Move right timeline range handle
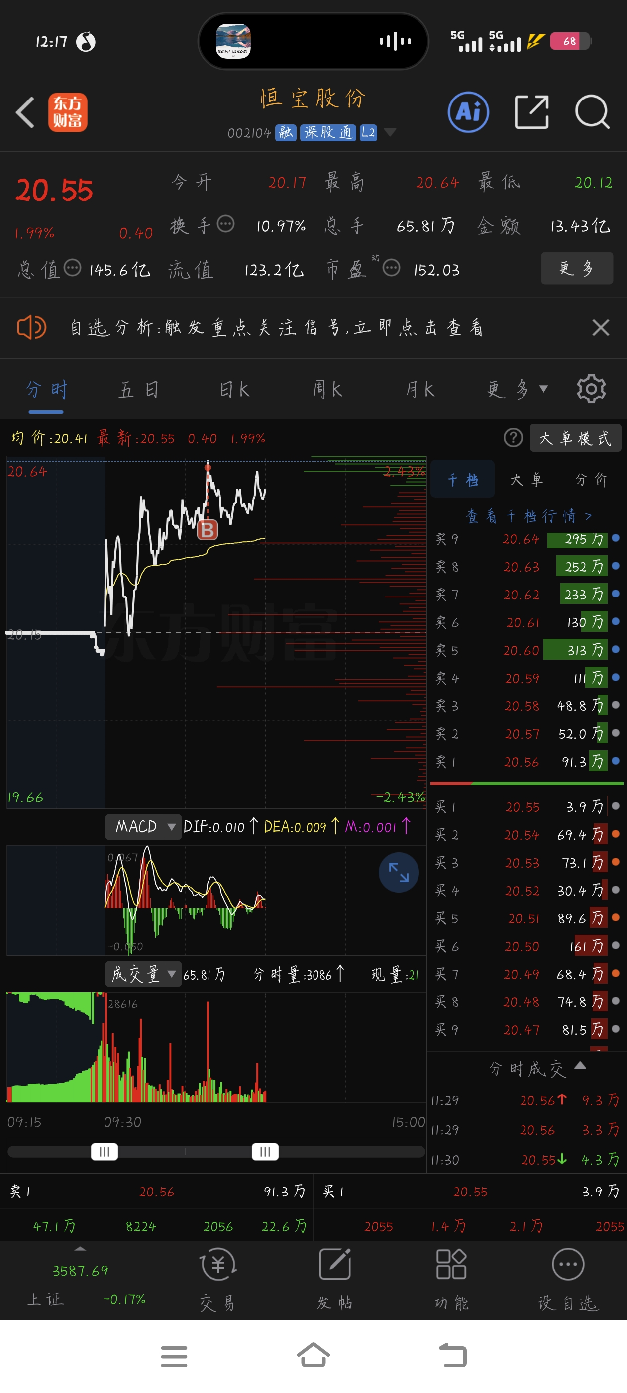The height and width of the screenshot is (1393, 627). pyautogui.click(x=265, y=1151)
